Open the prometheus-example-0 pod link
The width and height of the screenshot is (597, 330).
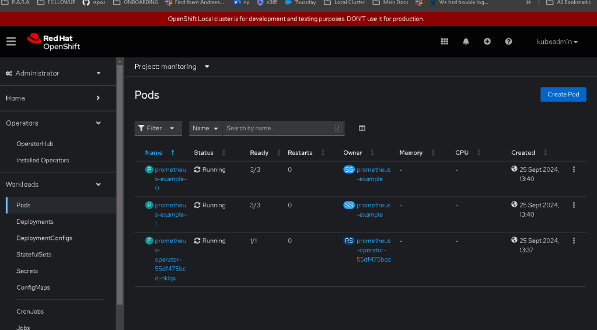click(170, 179)
